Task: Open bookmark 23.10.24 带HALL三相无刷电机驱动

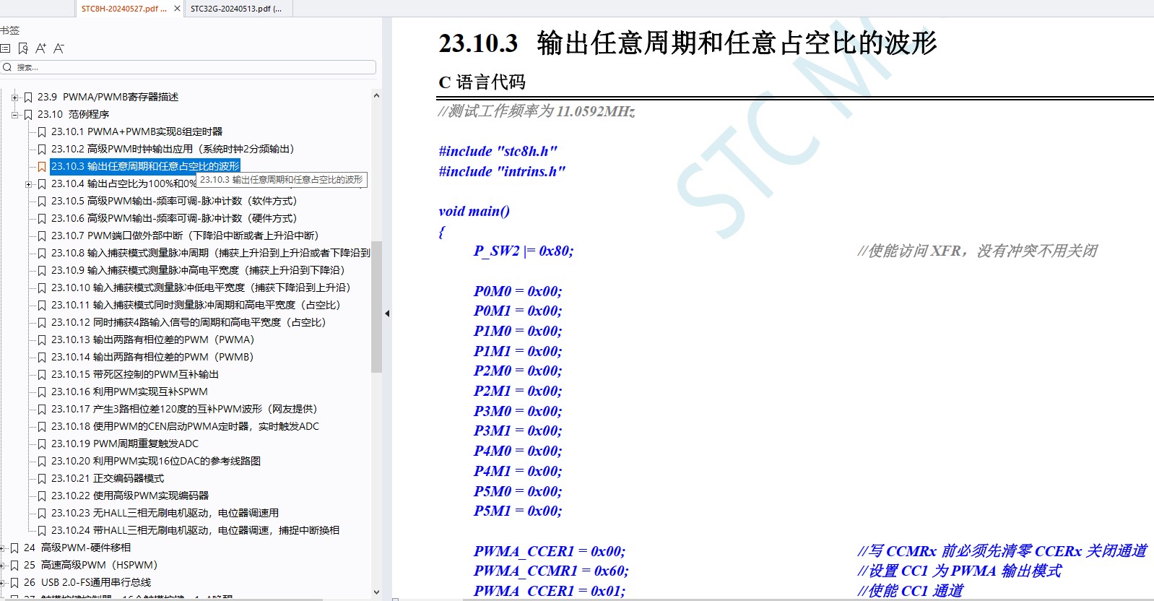Action: (195, 530)
